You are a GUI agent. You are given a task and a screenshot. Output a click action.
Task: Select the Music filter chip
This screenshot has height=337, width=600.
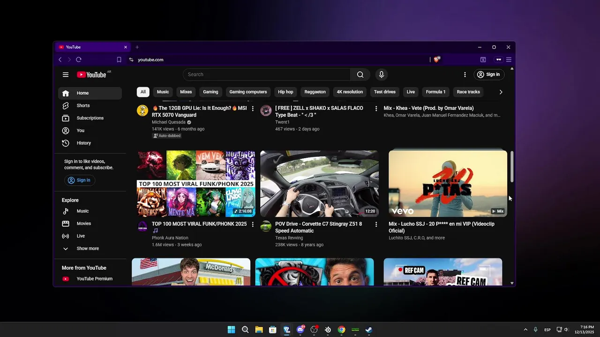point(163,92)
